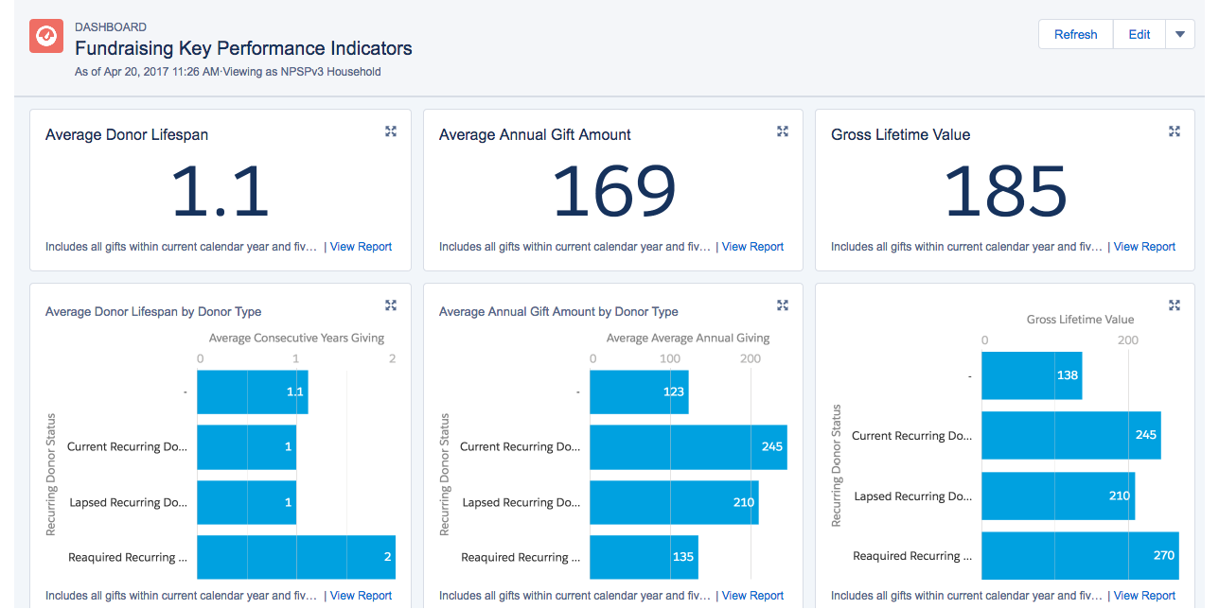
Task: View Report under Average Annual Gift Amount
Action: (752, 246)
